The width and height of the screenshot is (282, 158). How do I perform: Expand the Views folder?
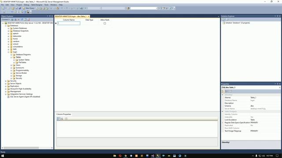tap(11, 65)
